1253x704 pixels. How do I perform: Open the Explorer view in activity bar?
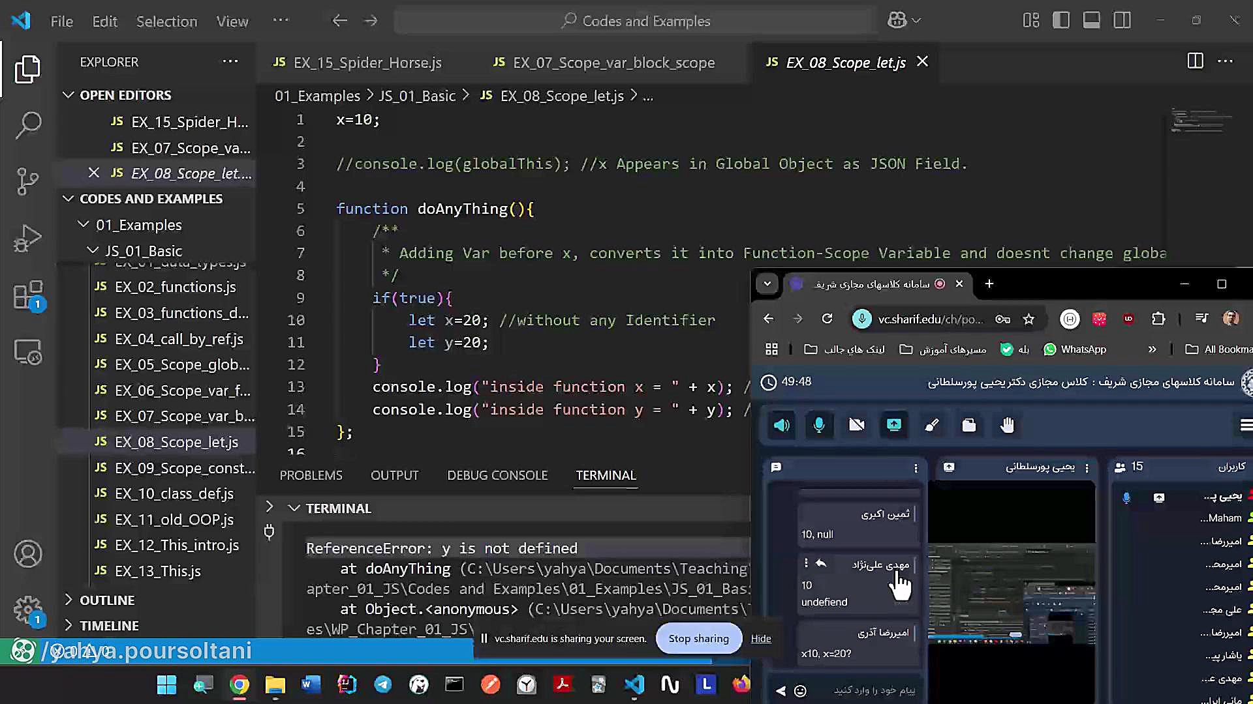pos(27,69)
